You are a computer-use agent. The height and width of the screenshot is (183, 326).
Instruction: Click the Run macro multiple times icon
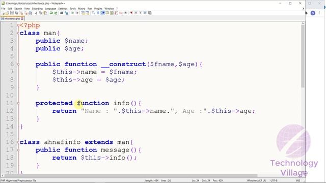pos(145,13)
